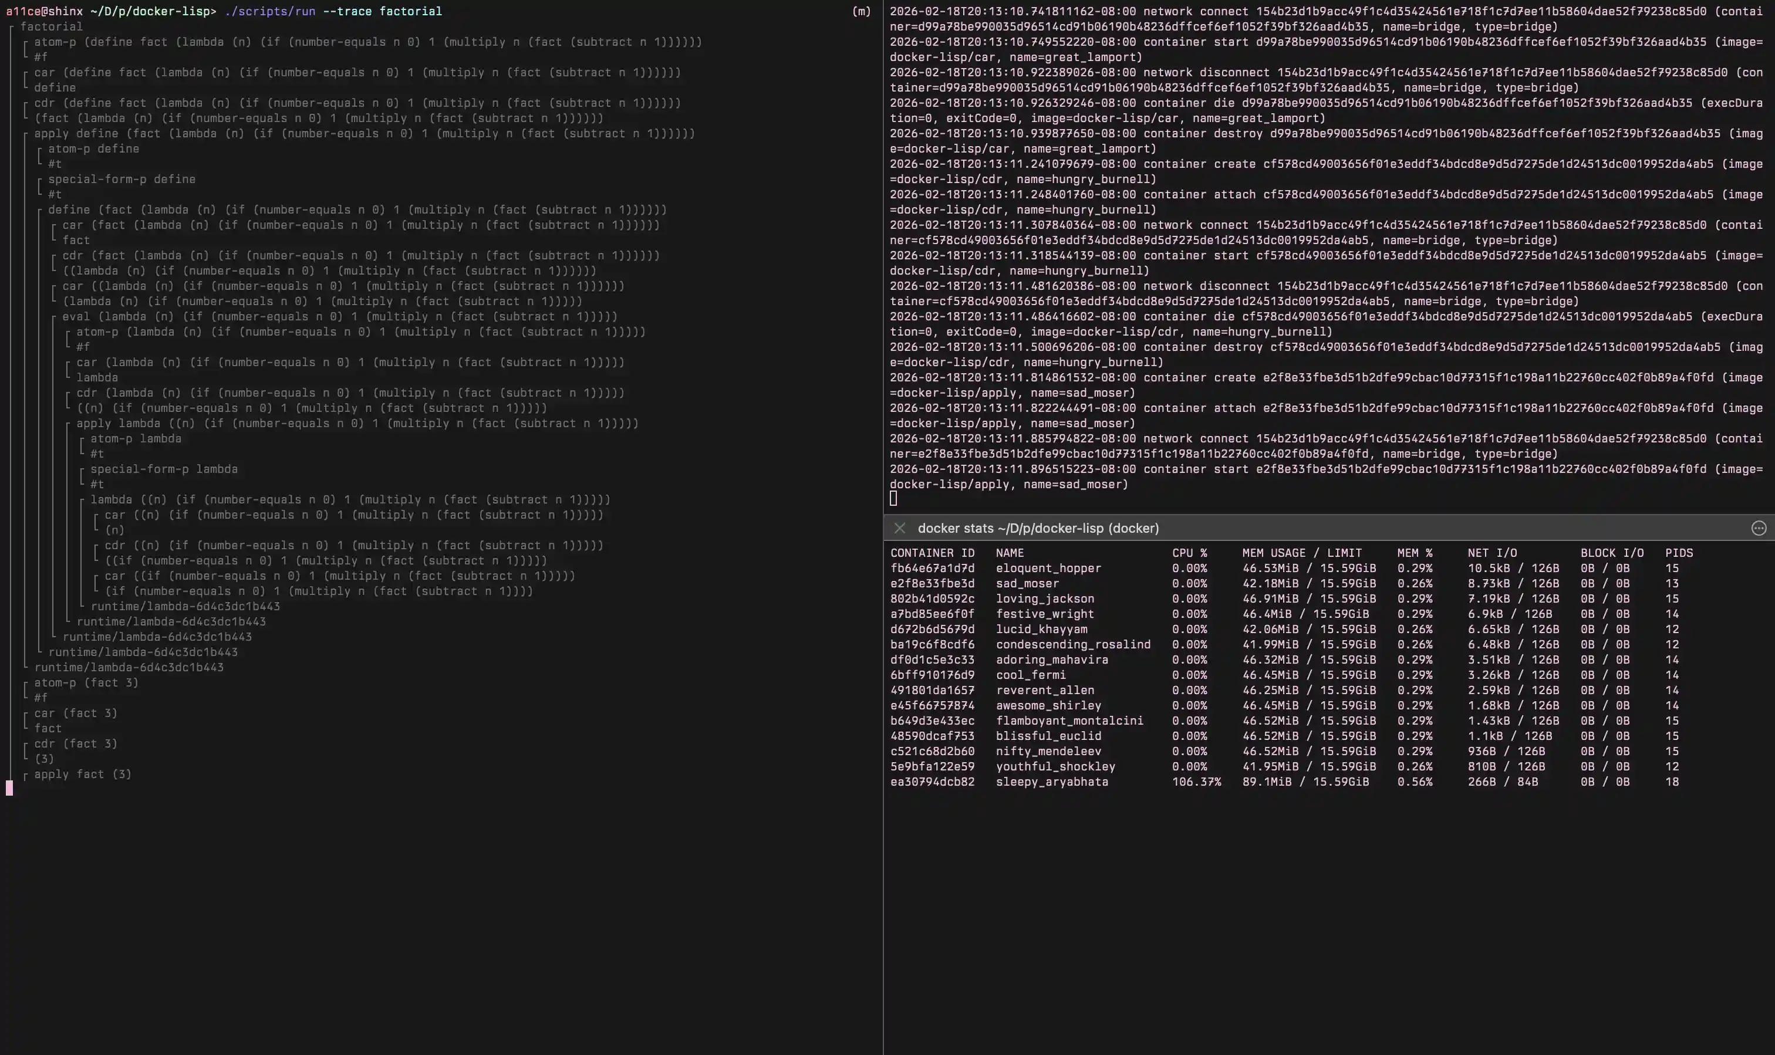Click the CONTAINER ID column header
The width and height of the screenshot is (1775, 1055).
tap(934, 552)
